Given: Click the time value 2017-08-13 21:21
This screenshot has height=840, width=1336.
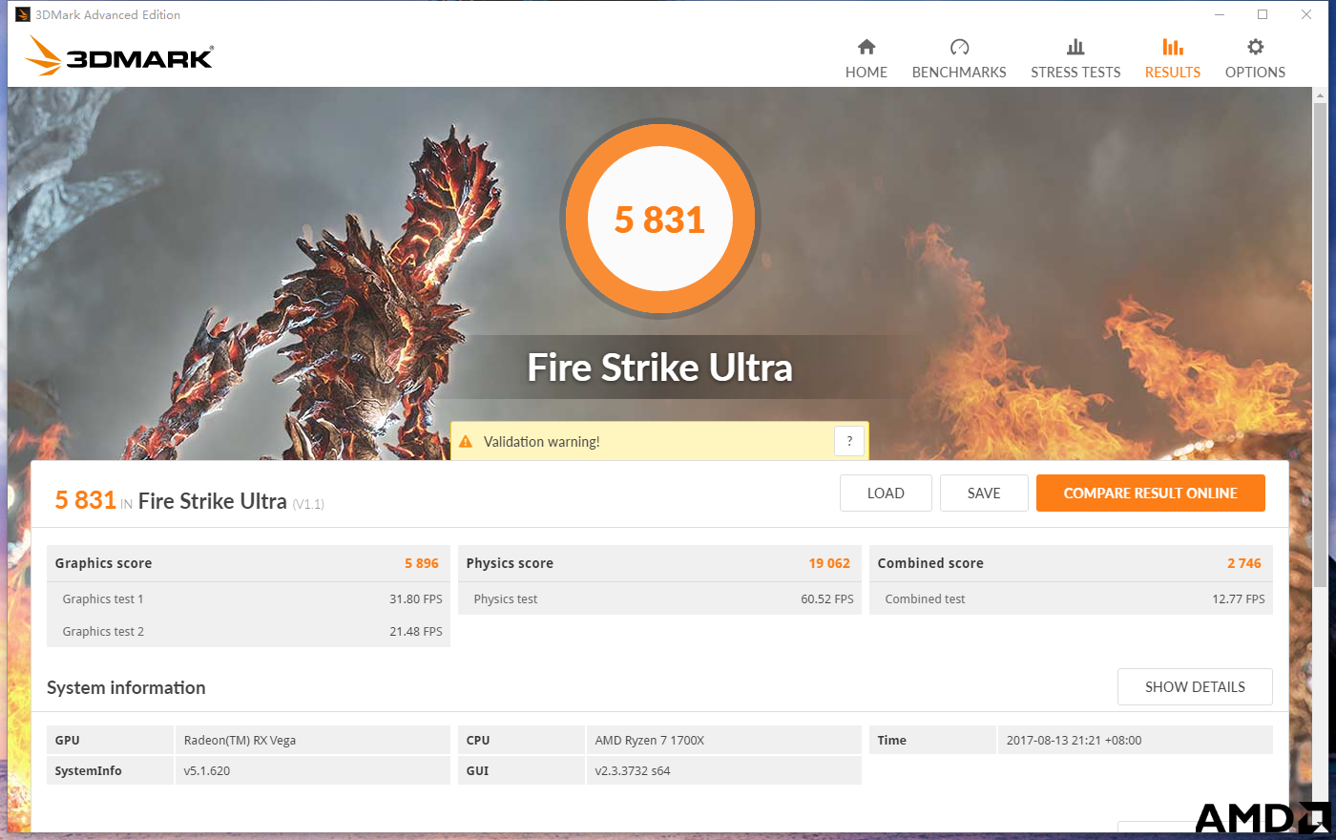Looking at the screenshot, I should [x=1074, y=740].
